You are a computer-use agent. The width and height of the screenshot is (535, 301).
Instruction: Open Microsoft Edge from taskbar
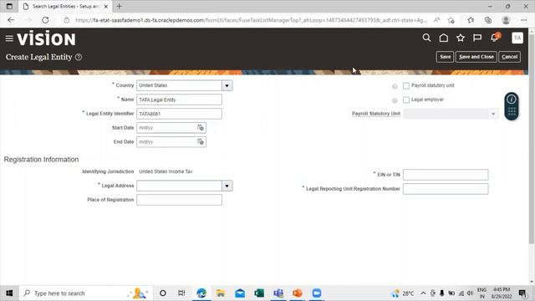point(201,293)
